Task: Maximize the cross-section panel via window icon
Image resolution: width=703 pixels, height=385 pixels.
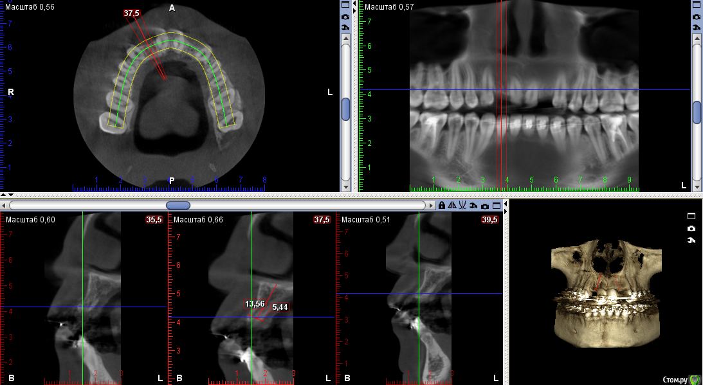Action: click(x=496, y=206)
